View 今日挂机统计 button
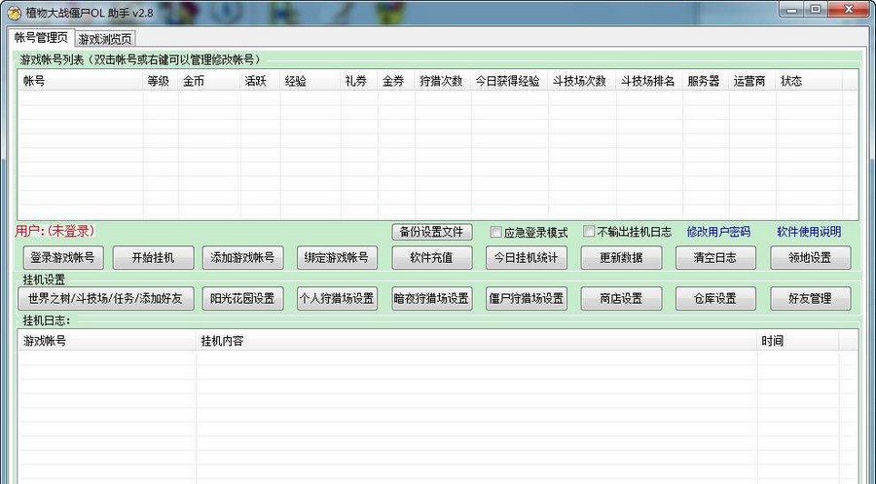Image resolution: width=876 pixels, height=484 pixels. 527,258
